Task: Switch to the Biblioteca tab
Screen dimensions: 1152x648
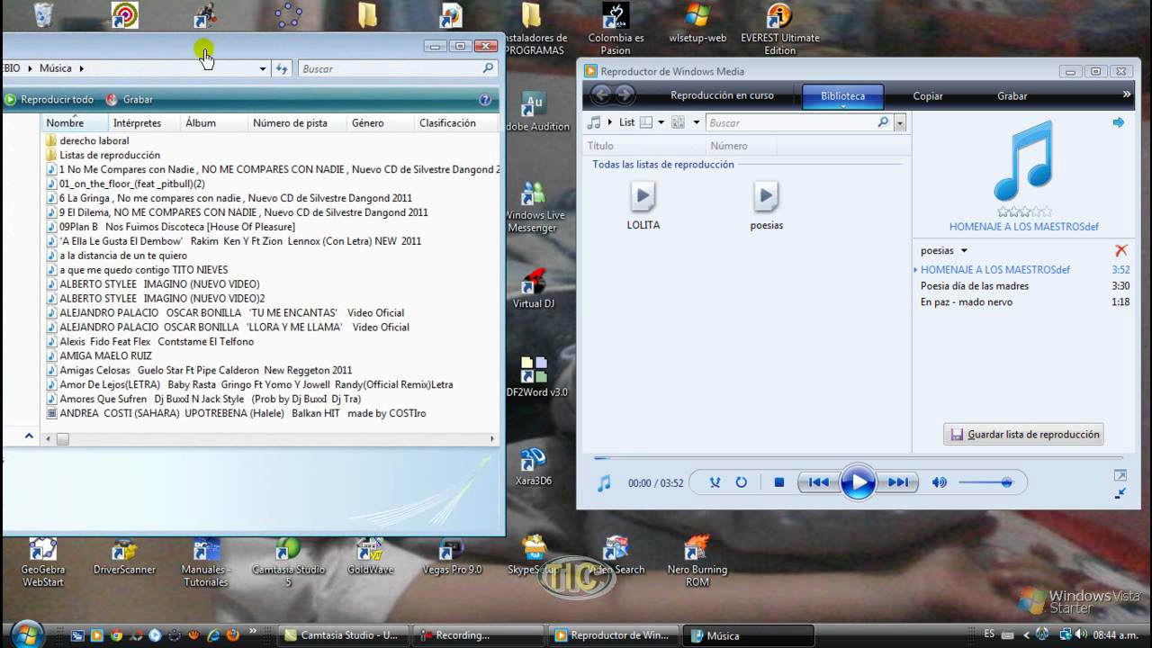Action: [x=842, y=96]
